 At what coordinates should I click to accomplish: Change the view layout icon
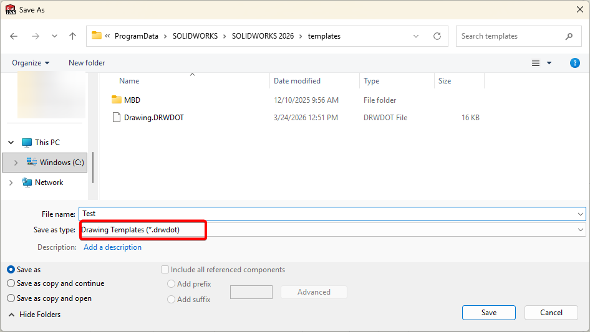536,63
